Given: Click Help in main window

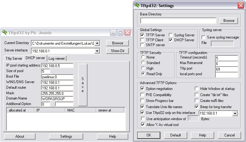Looking at the screenshot, I should (112, 136).
